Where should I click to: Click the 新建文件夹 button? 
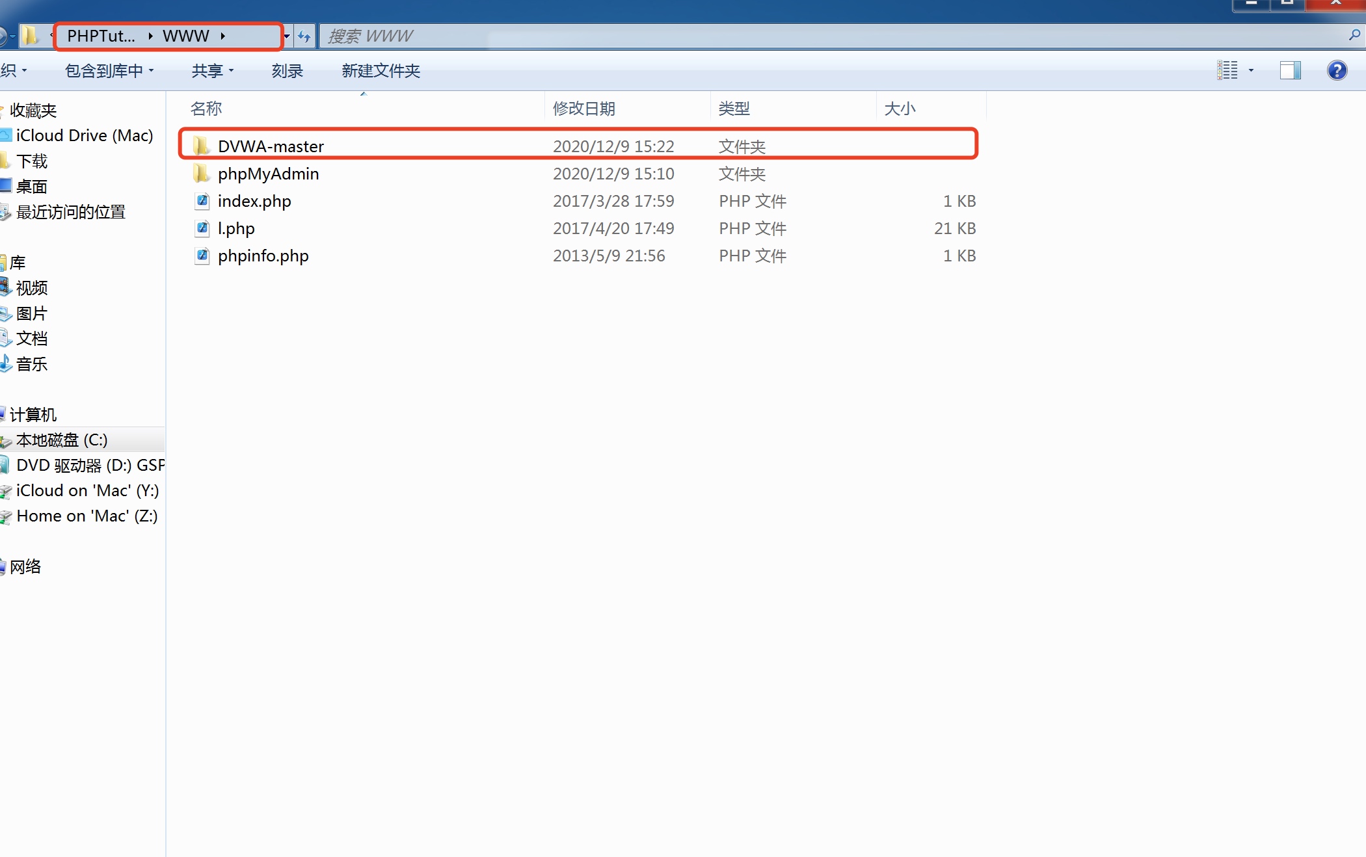381,70
